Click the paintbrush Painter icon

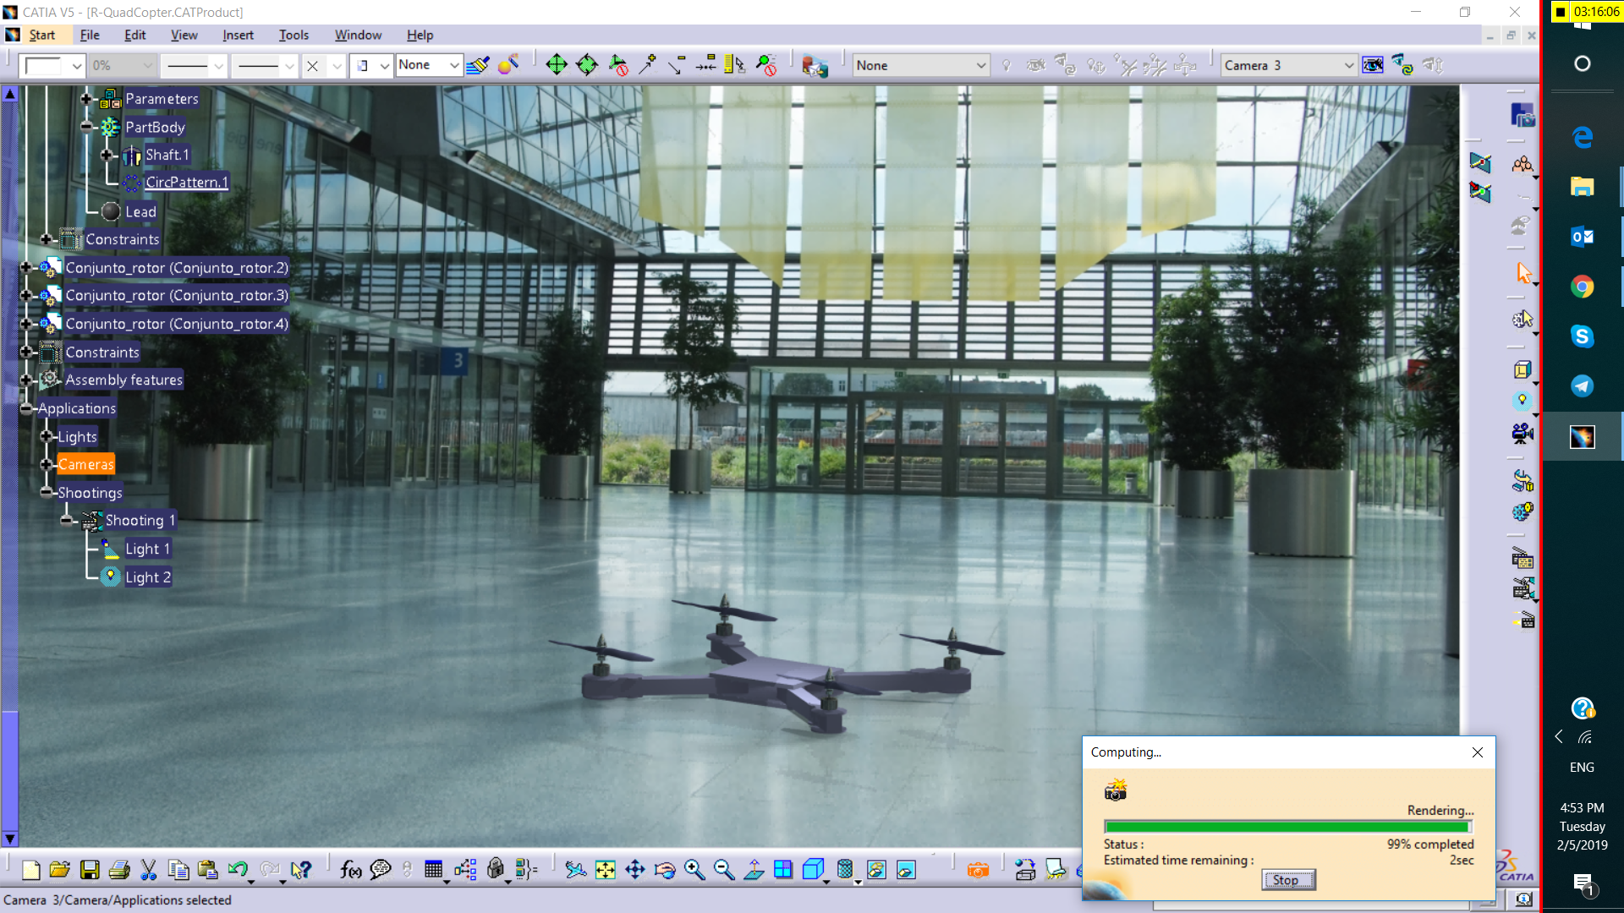(478, 65)
